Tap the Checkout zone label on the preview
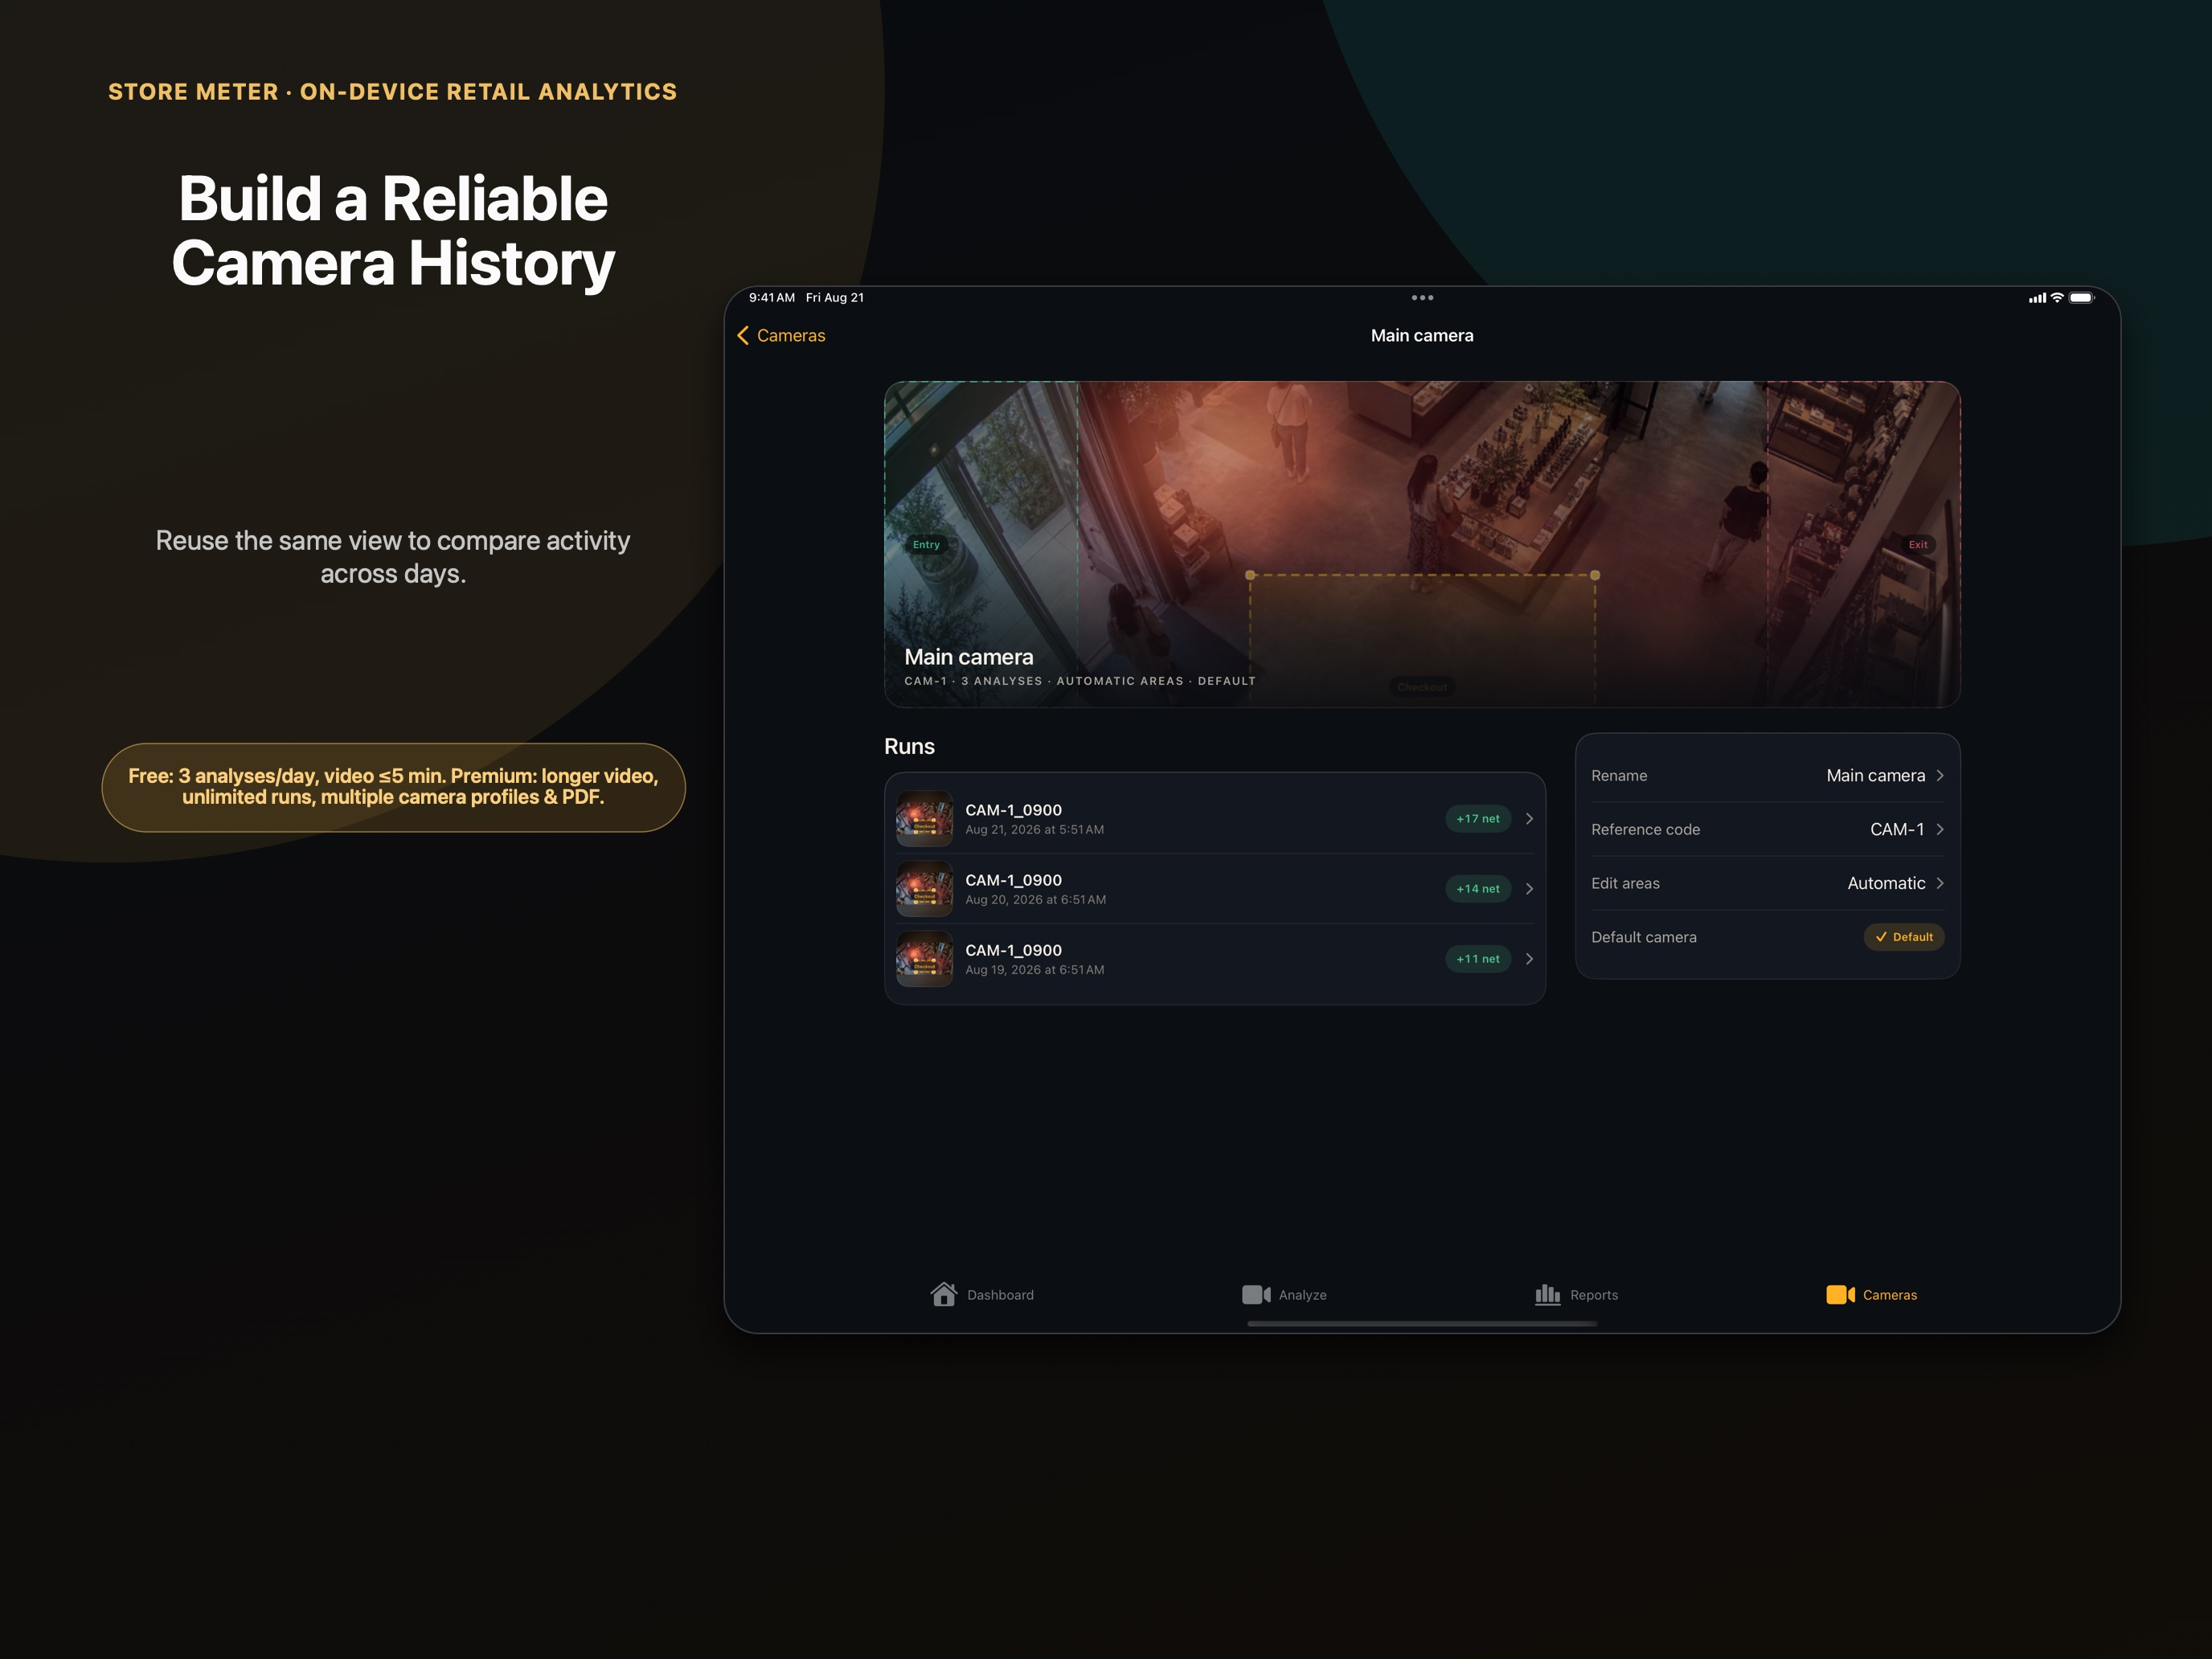Screen dimensions: 2212x1659 coord(1422,687)
